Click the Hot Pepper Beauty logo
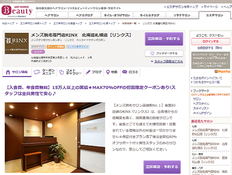This screenshot has height=175, width=232. click(x=17, y=11)
